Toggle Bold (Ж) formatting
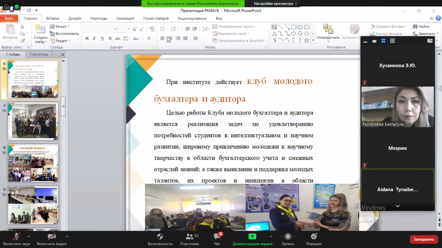442x248 pixels. coord(87,38)
